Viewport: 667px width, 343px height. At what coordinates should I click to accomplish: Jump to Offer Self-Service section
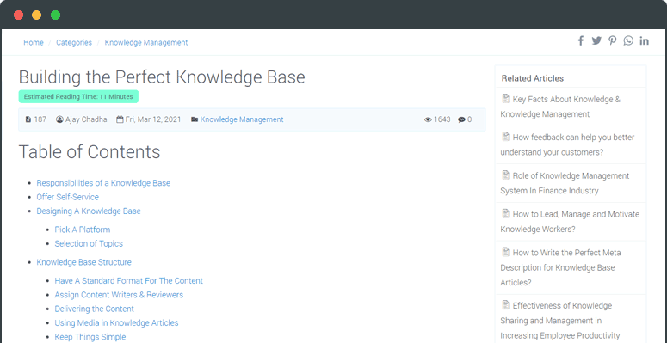[68, 197]
